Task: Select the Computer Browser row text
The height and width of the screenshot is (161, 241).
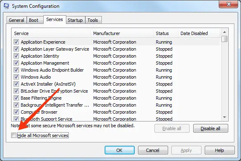Action: pyautogui.click(x=39, y=112)
